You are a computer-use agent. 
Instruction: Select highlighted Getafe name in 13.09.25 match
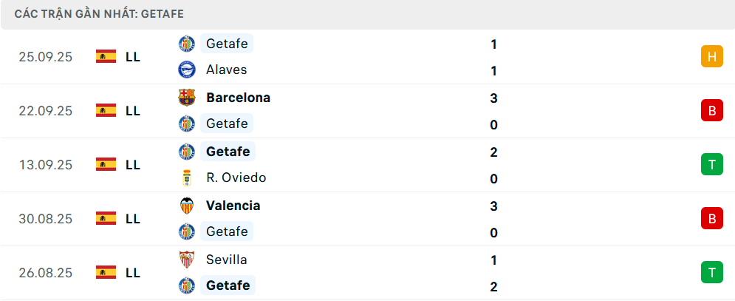click(x=228, y=152)
